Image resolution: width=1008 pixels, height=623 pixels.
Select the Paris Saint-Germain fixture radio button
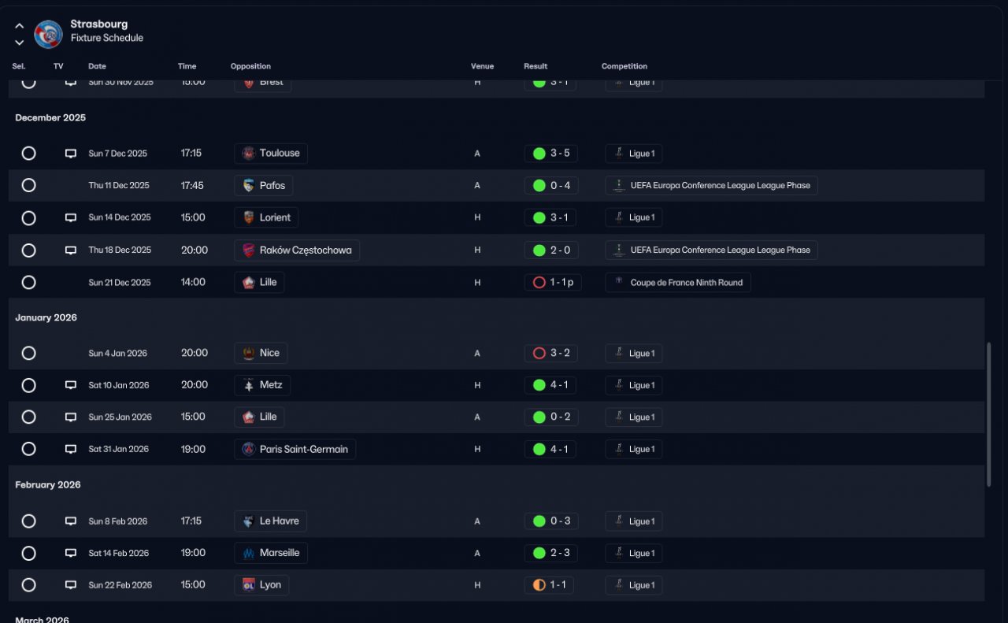pyautogui.click(x=29, y=449)
